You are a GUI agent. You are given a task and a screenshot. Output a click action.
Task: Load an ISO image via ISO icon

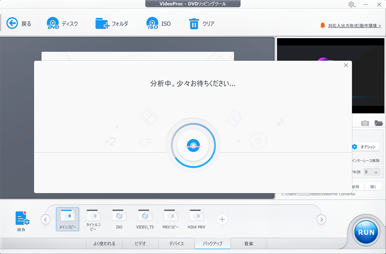(152, 24)
